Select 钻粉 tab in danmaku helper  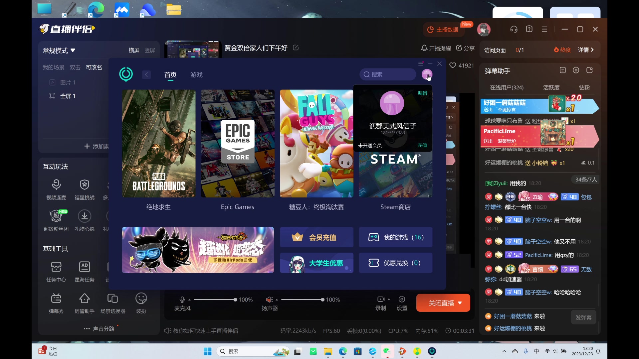pyautogui.click(x=584, y=88)
